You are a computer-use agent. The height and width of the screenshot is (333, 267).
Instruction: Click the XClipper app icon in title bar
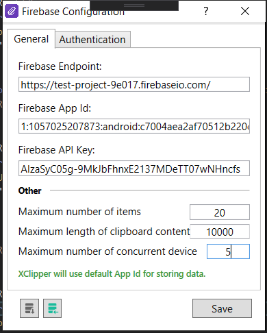tap(12, 11)
